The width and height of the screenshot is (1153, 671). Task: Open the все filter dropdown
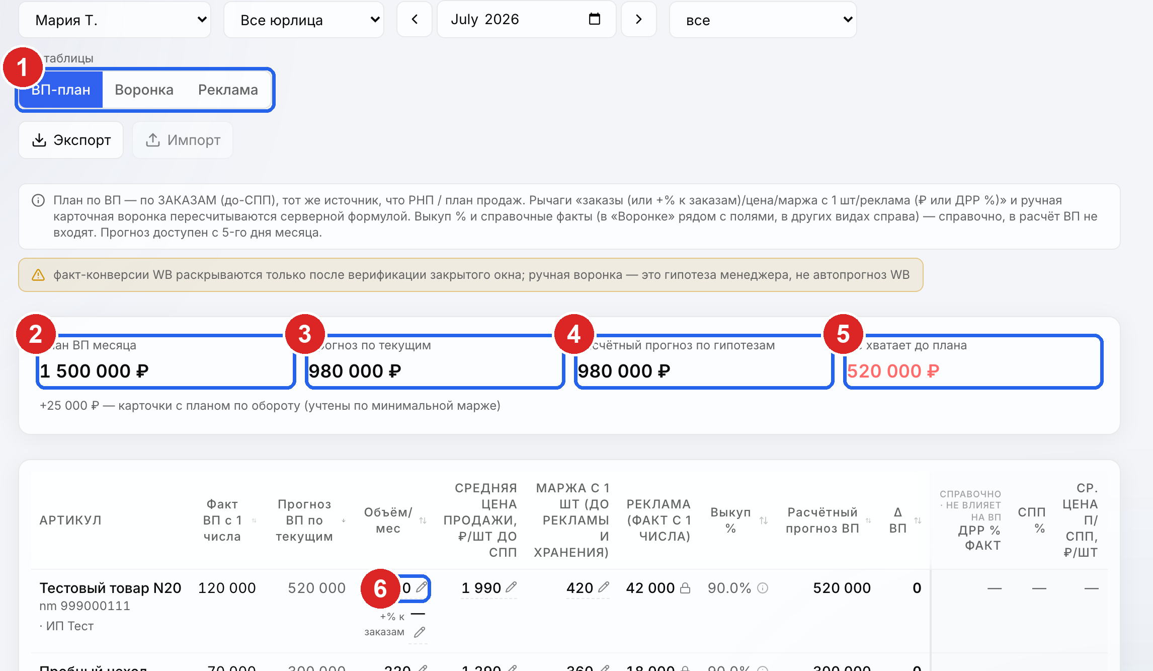click(x=763, y=20)
